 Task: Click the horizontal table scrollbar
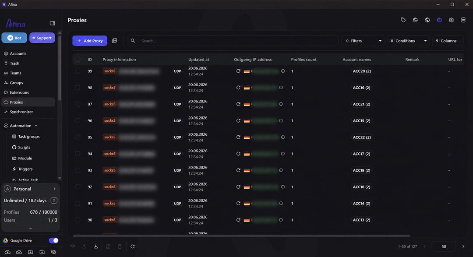[x=241, y=236]
